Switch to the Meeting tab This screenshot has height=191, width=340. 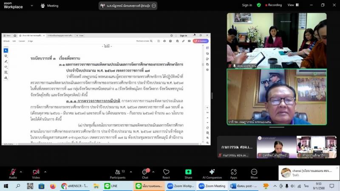pyautogui.click(x=50, y=6)
